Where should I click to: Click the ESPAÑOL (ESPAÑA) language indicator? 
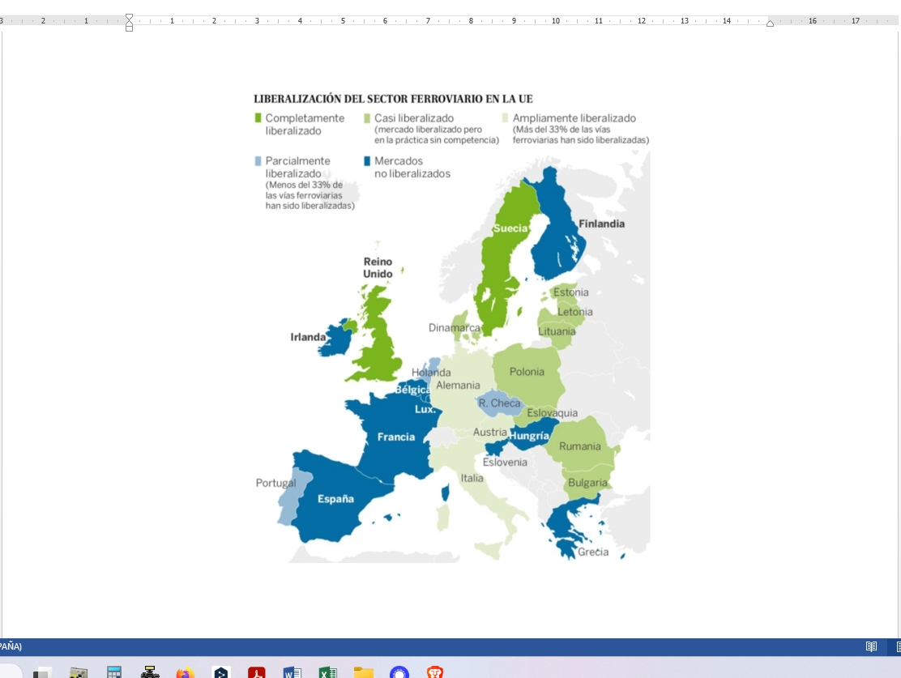10,646
